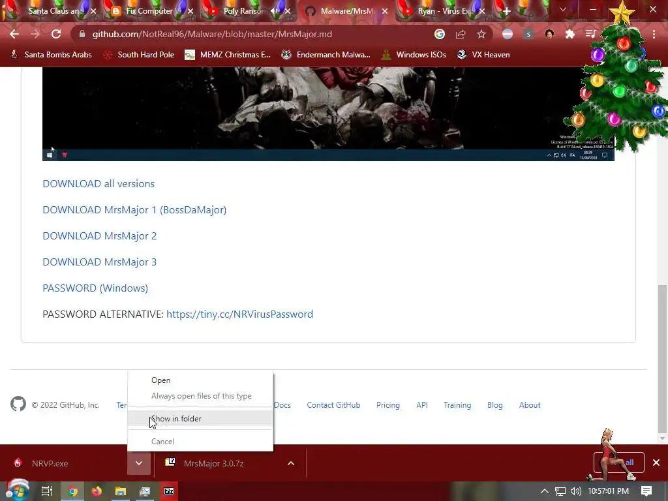Open the PASSWORD (Windows) link
668x501 pixels.
tap(95, 288)
